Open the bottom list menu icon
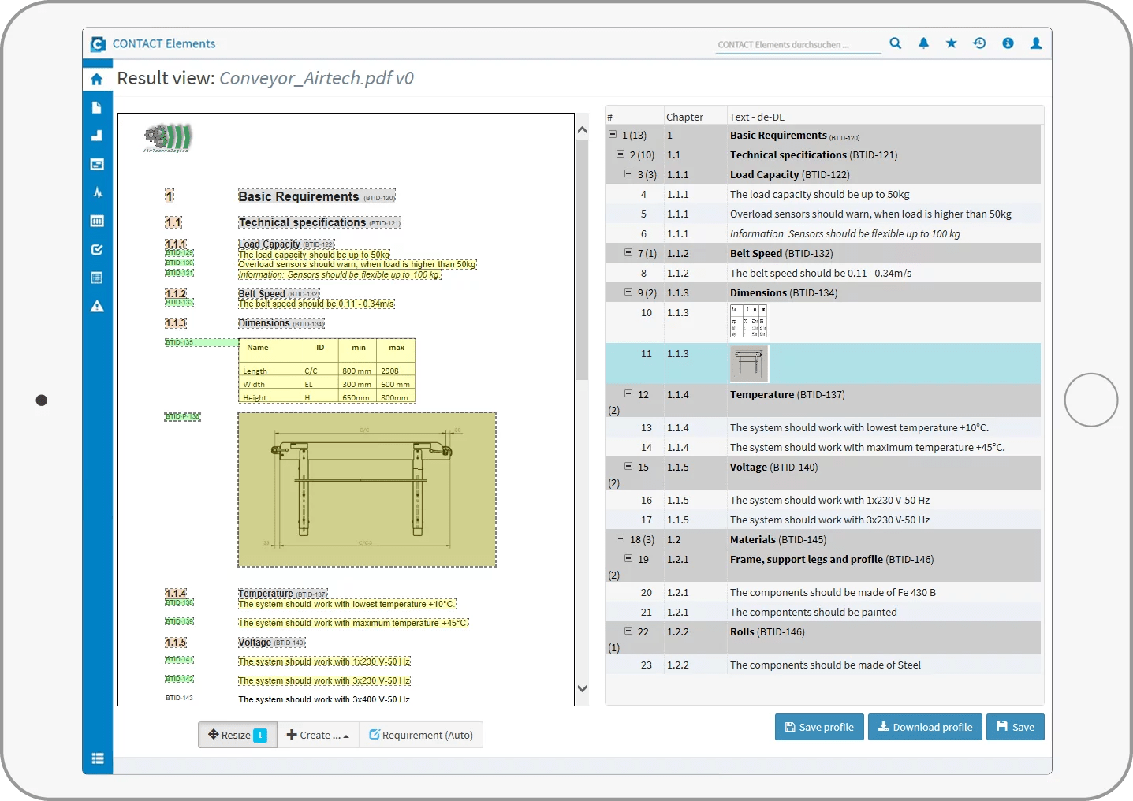Image resolution: width=1133 pixels, height=801 pixels. (98, 758)
